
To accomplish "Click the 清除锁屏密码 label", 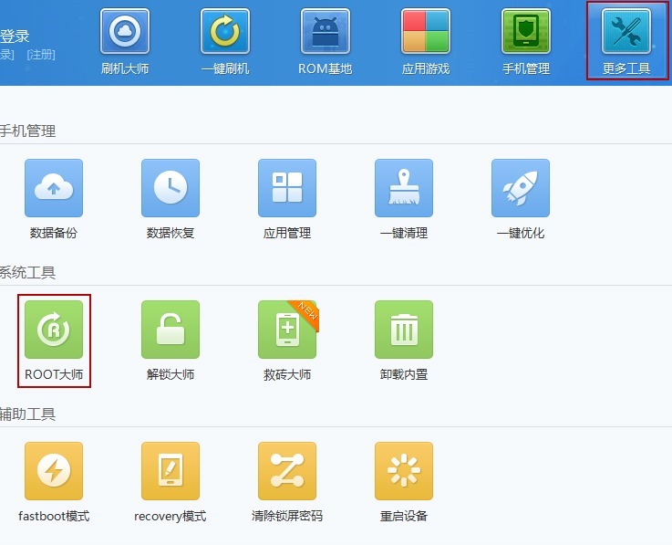I will point(287,516).
